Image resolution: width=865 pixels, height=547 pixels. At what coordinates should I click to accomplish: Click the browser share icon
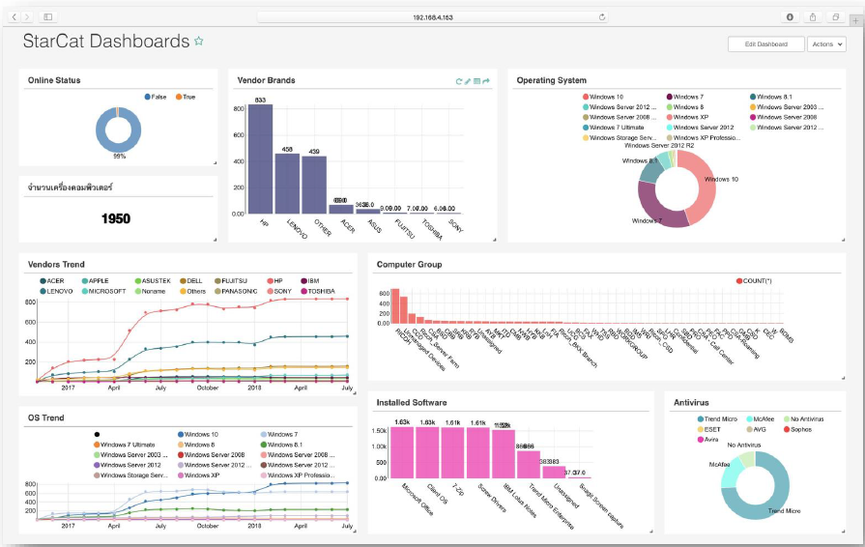[813, 17]
